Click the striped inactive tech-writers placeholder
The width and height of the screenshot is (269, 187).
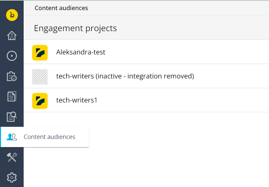[x=40, y=77]
